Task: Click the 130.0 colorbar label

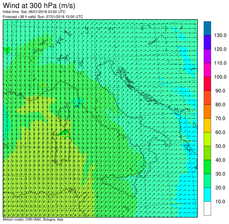Action: (x=220, y=35)
